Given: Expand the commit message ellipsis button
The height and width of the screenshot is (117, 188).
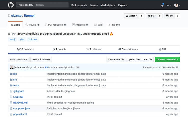Looking at the screenshot, I should 78,67.
